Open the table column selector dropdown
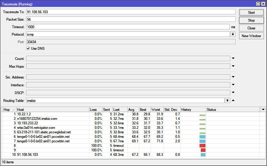The image size is (267, 166). [263, 110]
